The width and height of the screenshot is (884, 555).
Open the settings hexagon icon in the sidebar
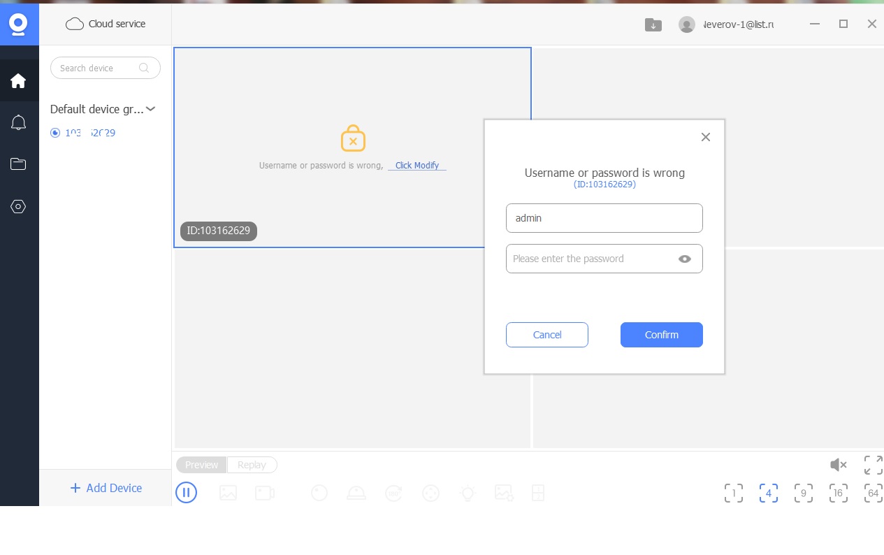[19, 206]
